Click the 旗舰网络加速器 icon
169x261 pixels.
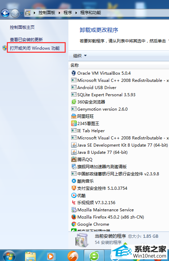74,166
